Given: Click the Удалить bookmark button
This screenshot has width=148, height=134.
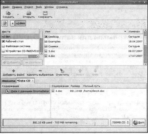Looking at the screenshot, I should click(x=32, y=62).
